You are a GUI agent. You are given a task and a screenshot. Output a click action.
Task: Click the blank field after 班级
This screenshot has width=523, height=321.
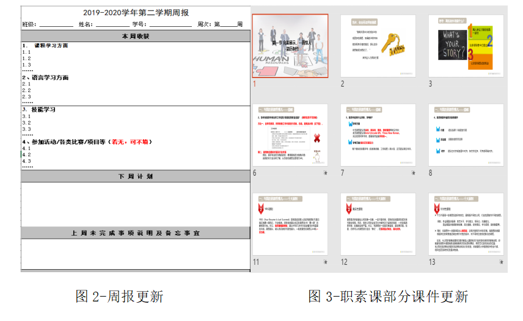coord(55,24)
